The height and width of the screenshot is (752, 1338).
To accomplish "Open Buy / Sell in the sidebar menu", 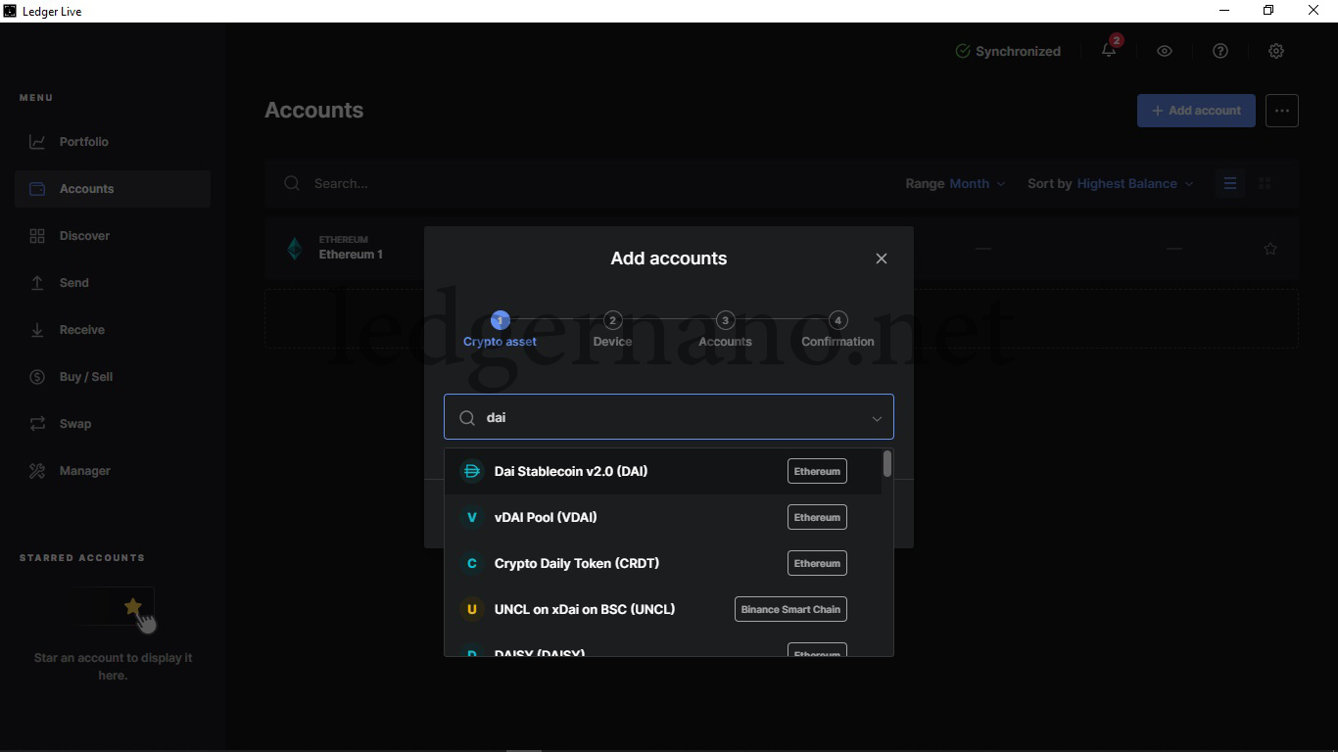I will point(113,377).
